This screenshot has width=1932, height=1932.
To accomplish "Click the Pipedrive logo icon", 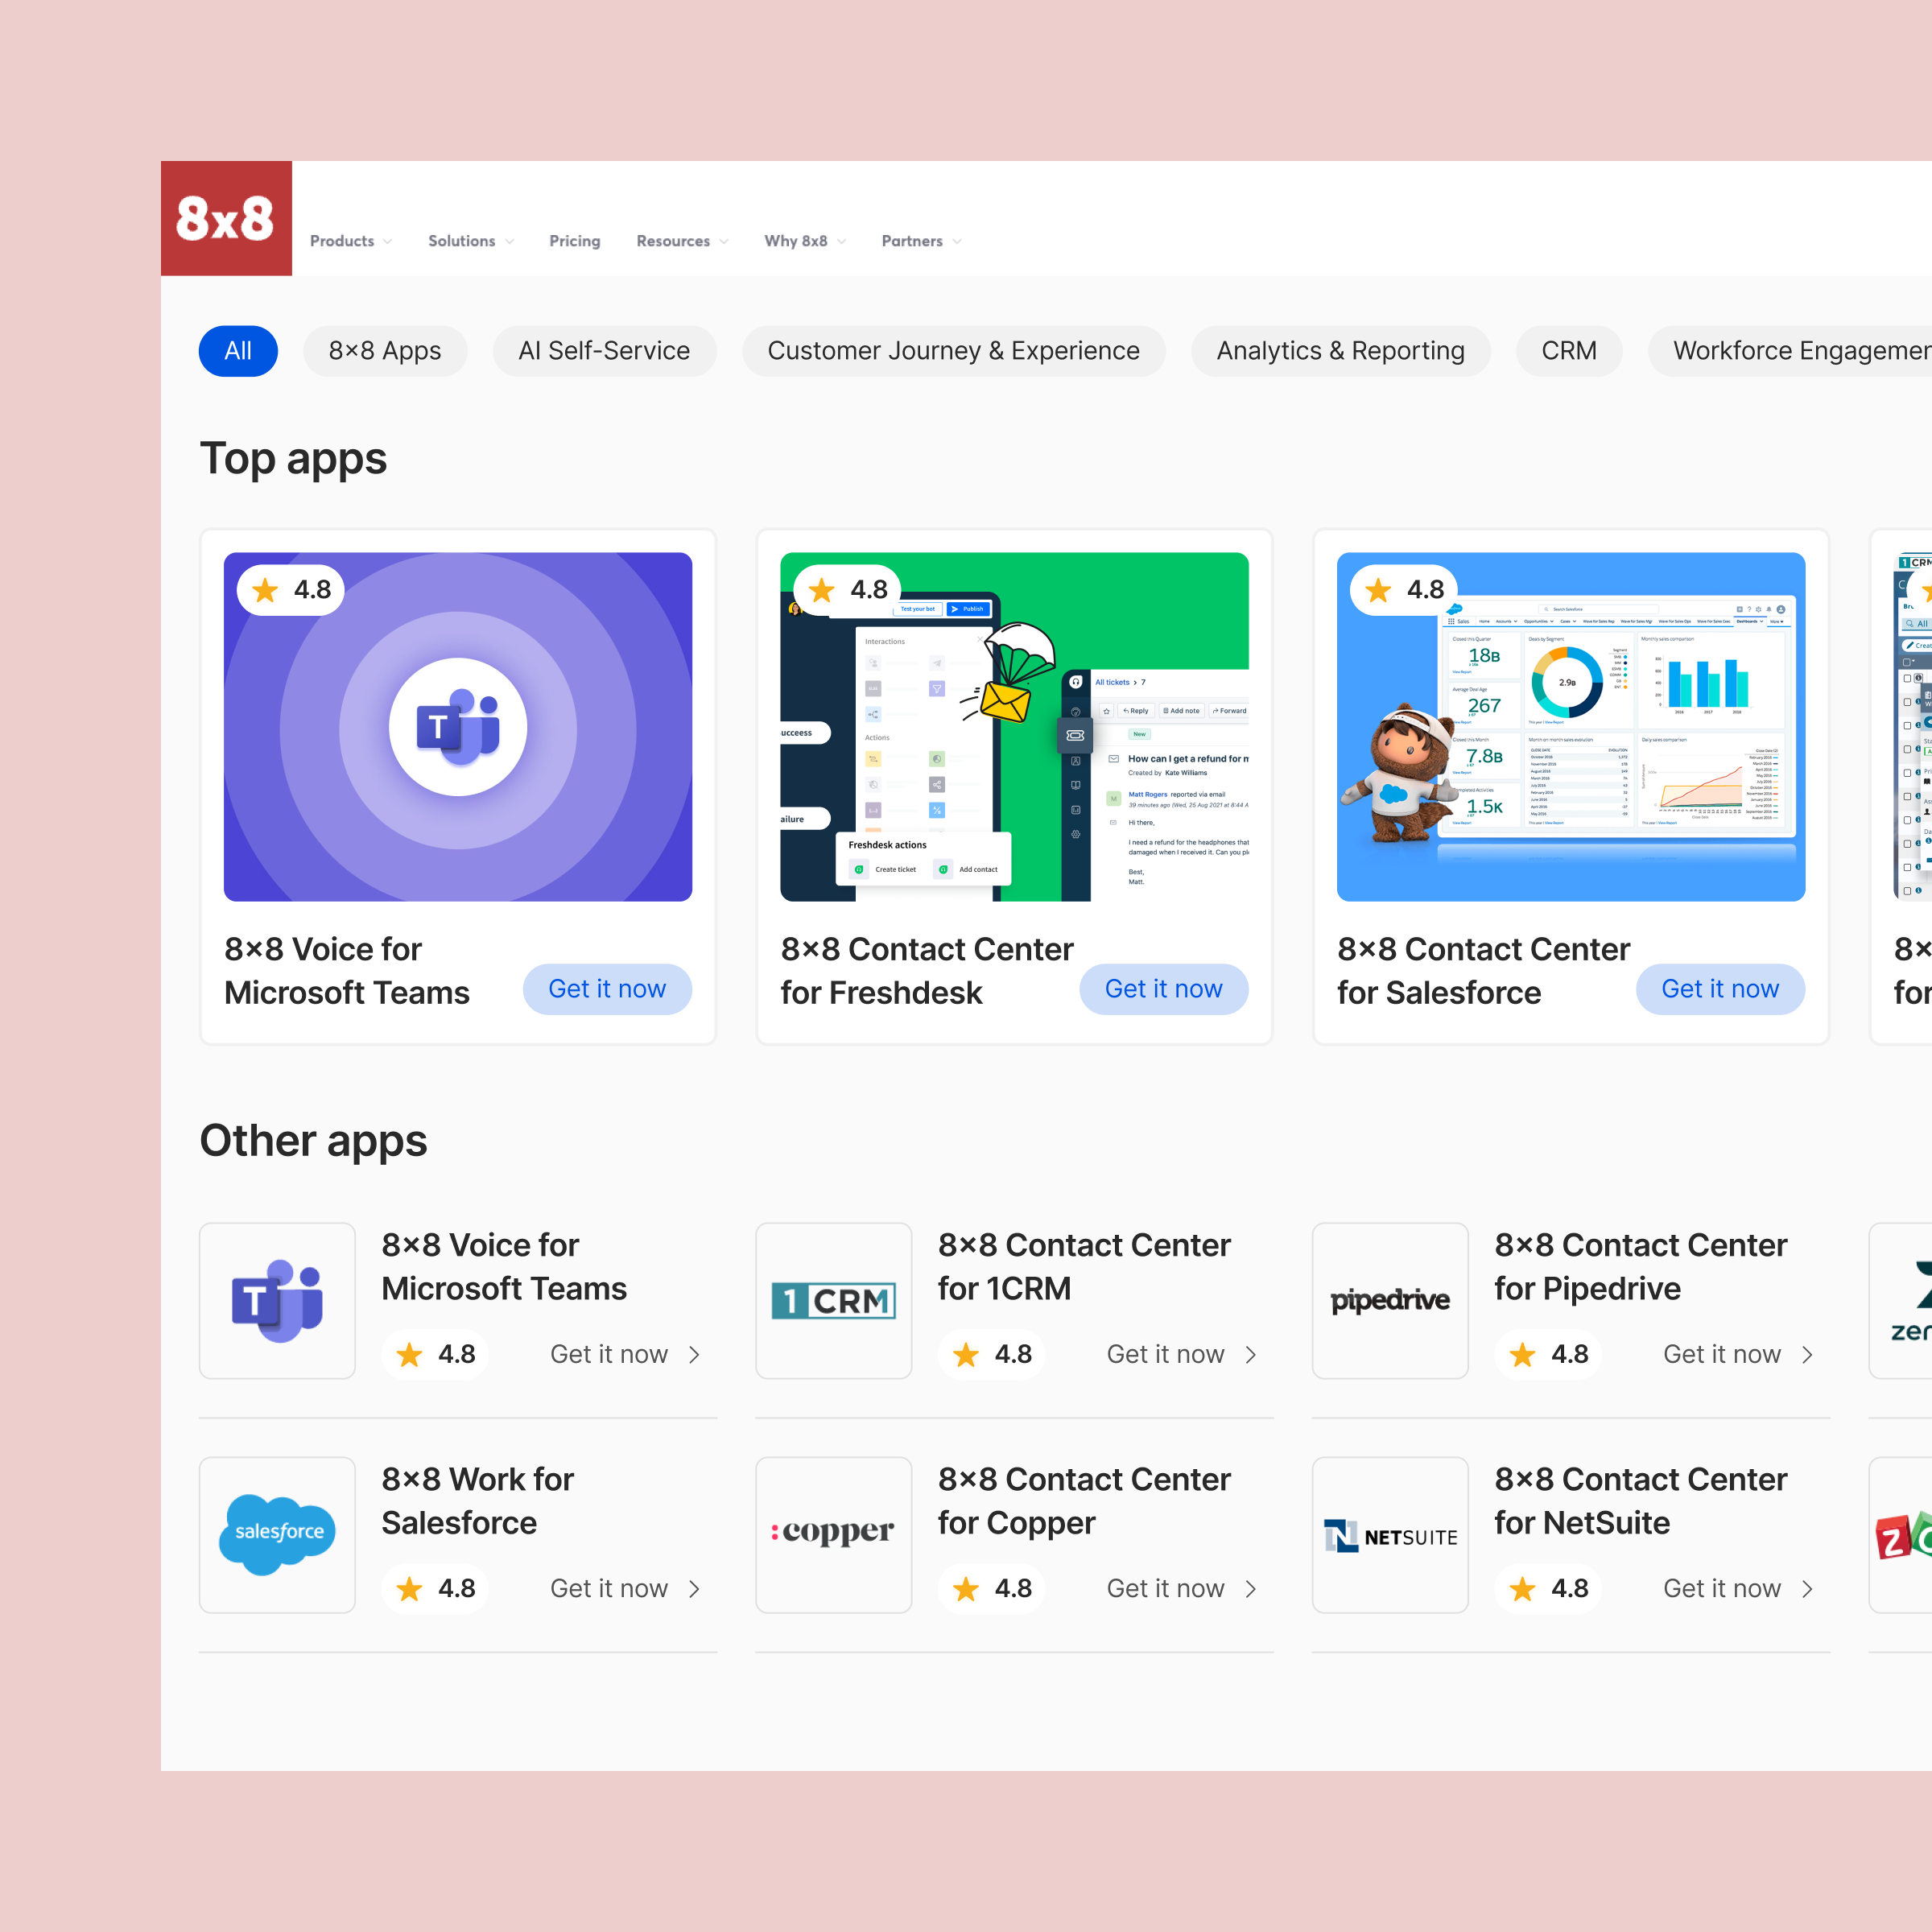I will (x=1390, y=1301).
